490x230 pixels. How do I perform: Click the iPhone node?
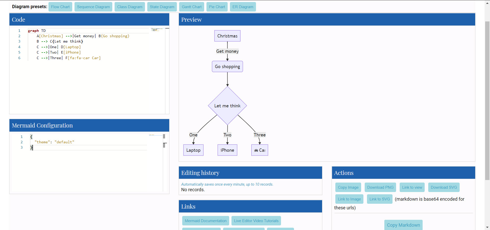227,150
